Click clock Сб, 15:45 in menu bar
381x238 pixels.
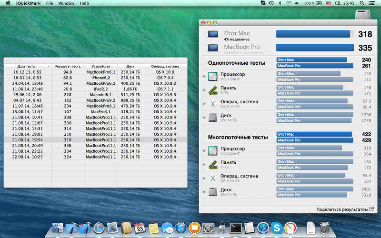point(344,3)
